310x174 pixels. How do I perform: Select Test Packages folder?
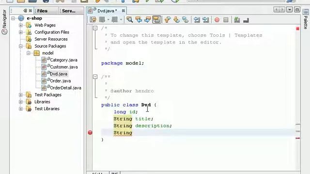tap(48, 95)
